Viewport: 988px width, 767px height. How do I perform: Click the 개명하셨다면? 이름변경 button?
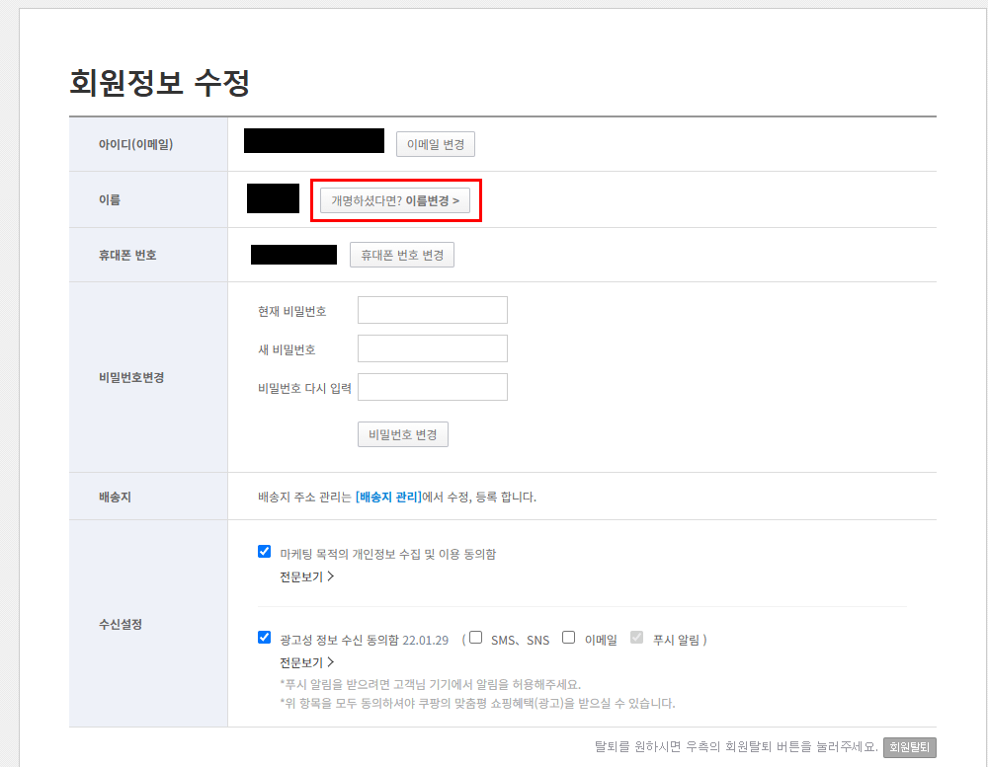(x=395, y=199)
